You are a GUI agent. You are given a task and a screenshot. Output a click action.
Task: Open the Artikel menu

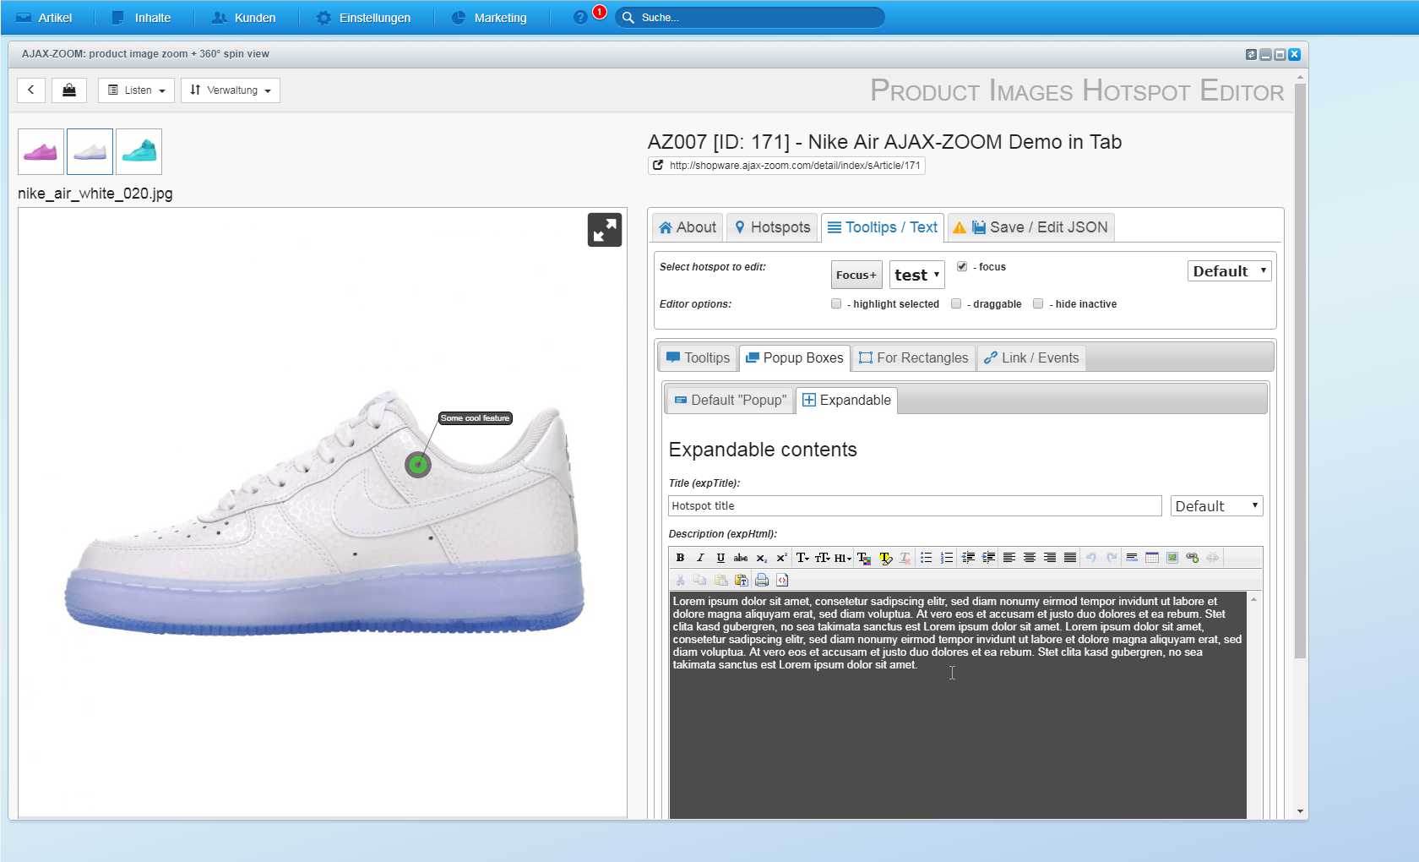(x=45, y=18)
